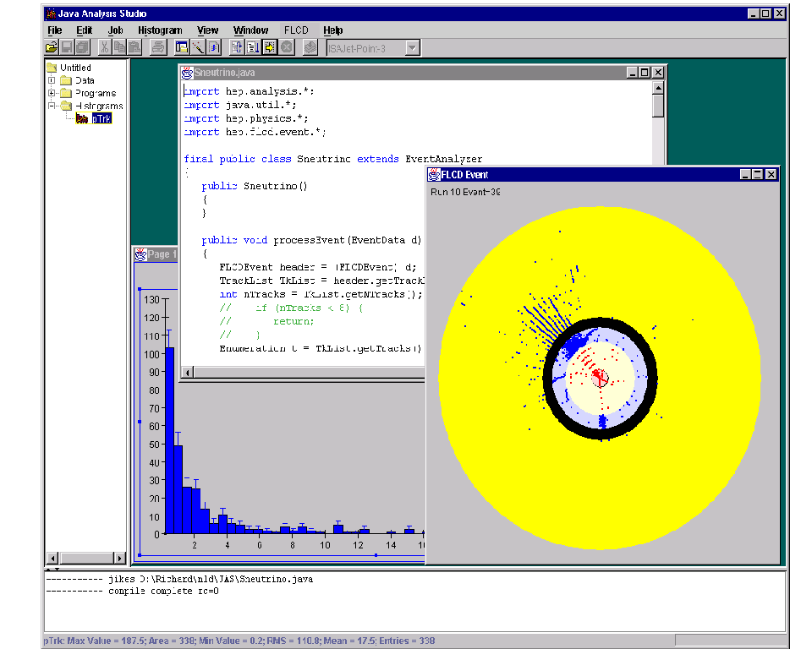Screen dimensions: 812x649
Task: Click the new page window toolbar icon
Action: click(x=182, y=47)
